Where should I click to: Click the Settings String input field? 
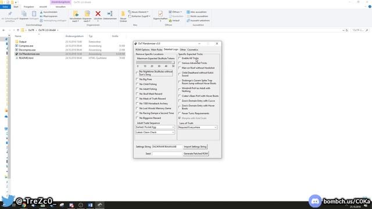coord(167,147)
